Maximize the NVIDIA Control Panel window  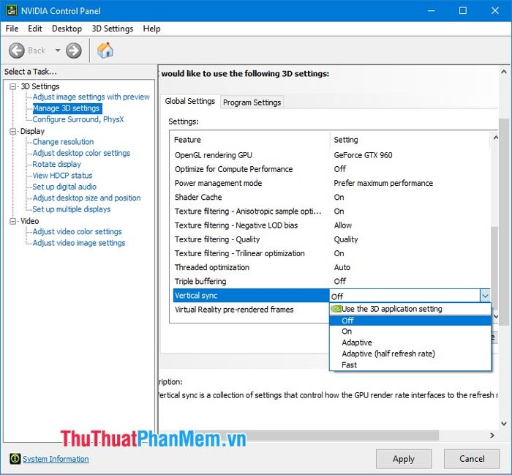click(x=463, y=10)
